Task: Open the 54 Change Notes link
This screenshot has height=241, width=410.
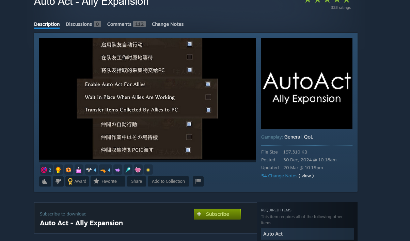Action: coord(279,176)
